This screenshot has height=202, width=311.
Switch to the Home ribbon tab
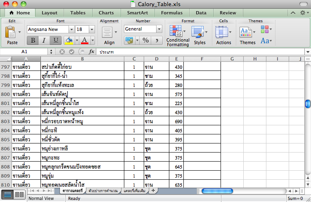click(20, 13)
